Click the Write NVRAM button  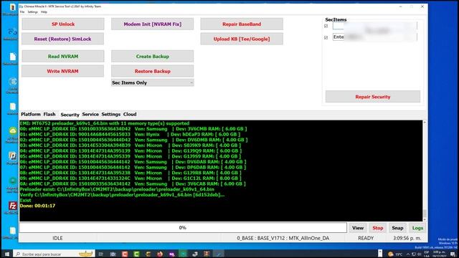(x=62, y=71)
